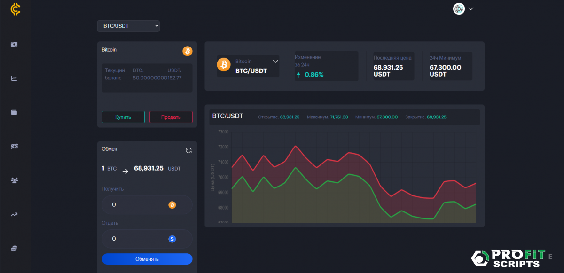Viewport: 564px width, 273px height.
Task: Click the Bitcoin icon in balance card
Action: pyautogui.click(x=187, y=51)
